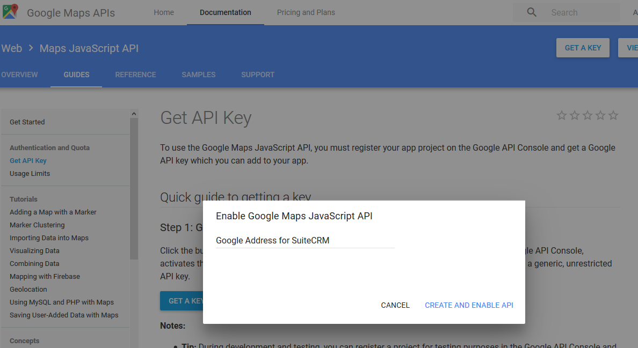Click the breadcrumb chevron after Web

pyautogui.click(x=31, y=48)
